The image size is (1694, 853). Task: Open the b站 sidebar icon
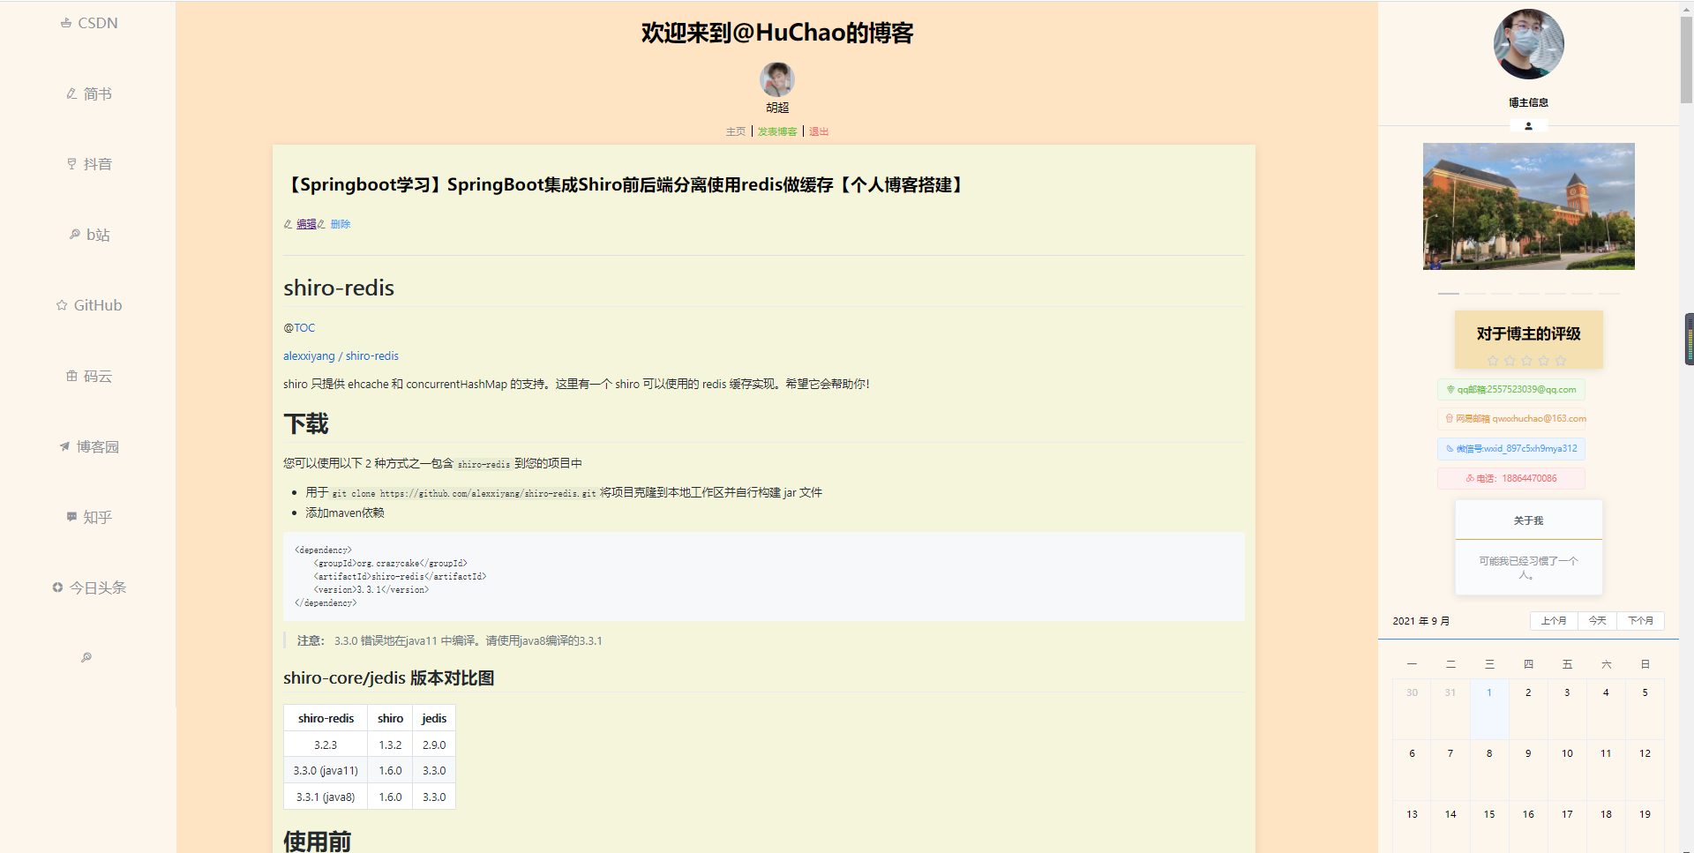click(88, 234)
